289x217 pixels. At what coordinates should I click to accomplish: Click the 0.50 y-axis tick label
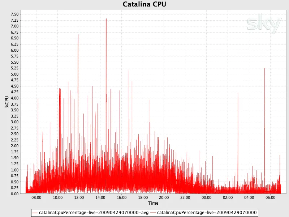15,182
